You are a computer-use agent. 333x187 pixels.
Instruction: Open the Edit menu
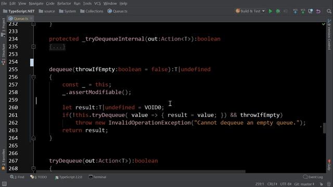pyautogui.click(x=12, y=4)
